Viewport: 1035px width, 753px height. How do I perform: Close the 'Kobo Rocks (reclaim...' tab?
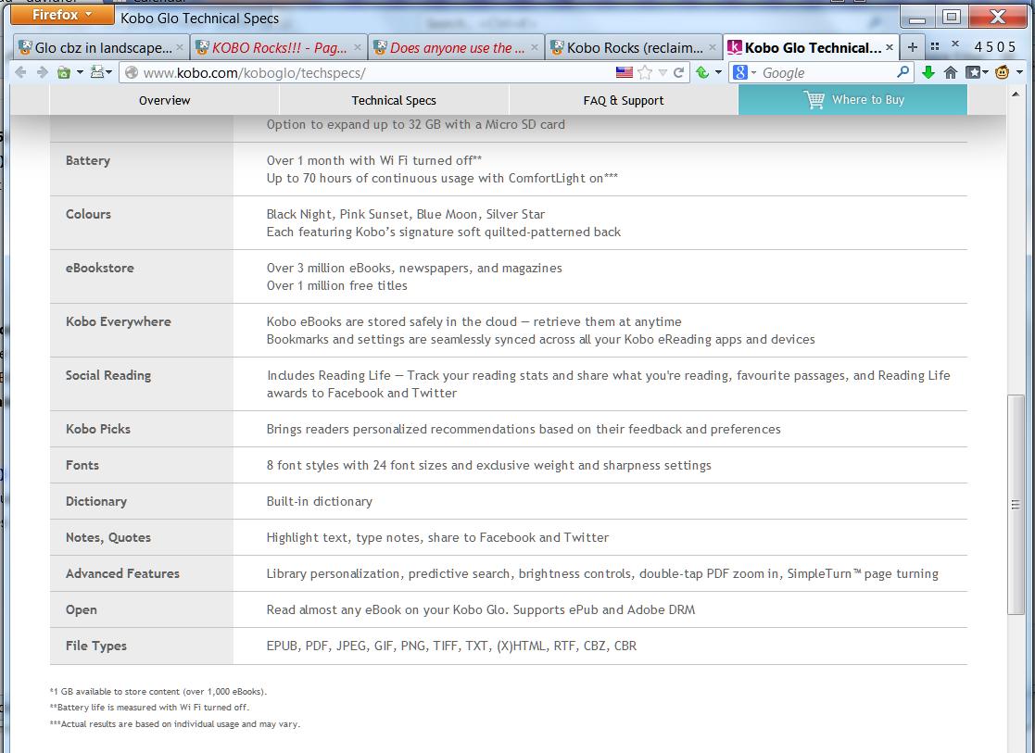tap(713, 47)
